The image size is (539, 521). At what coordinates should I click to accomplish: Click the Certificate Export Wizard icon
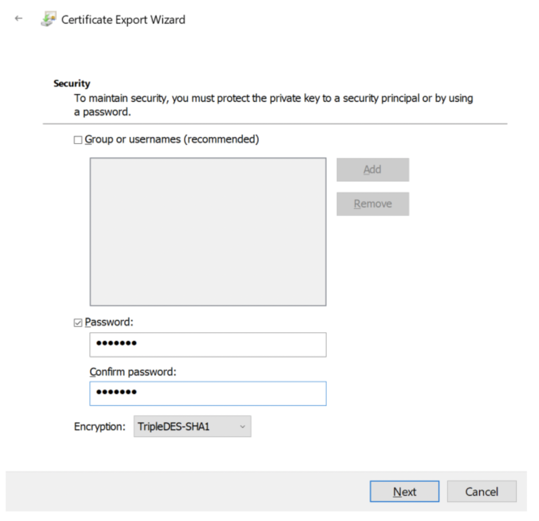[48, 19]
